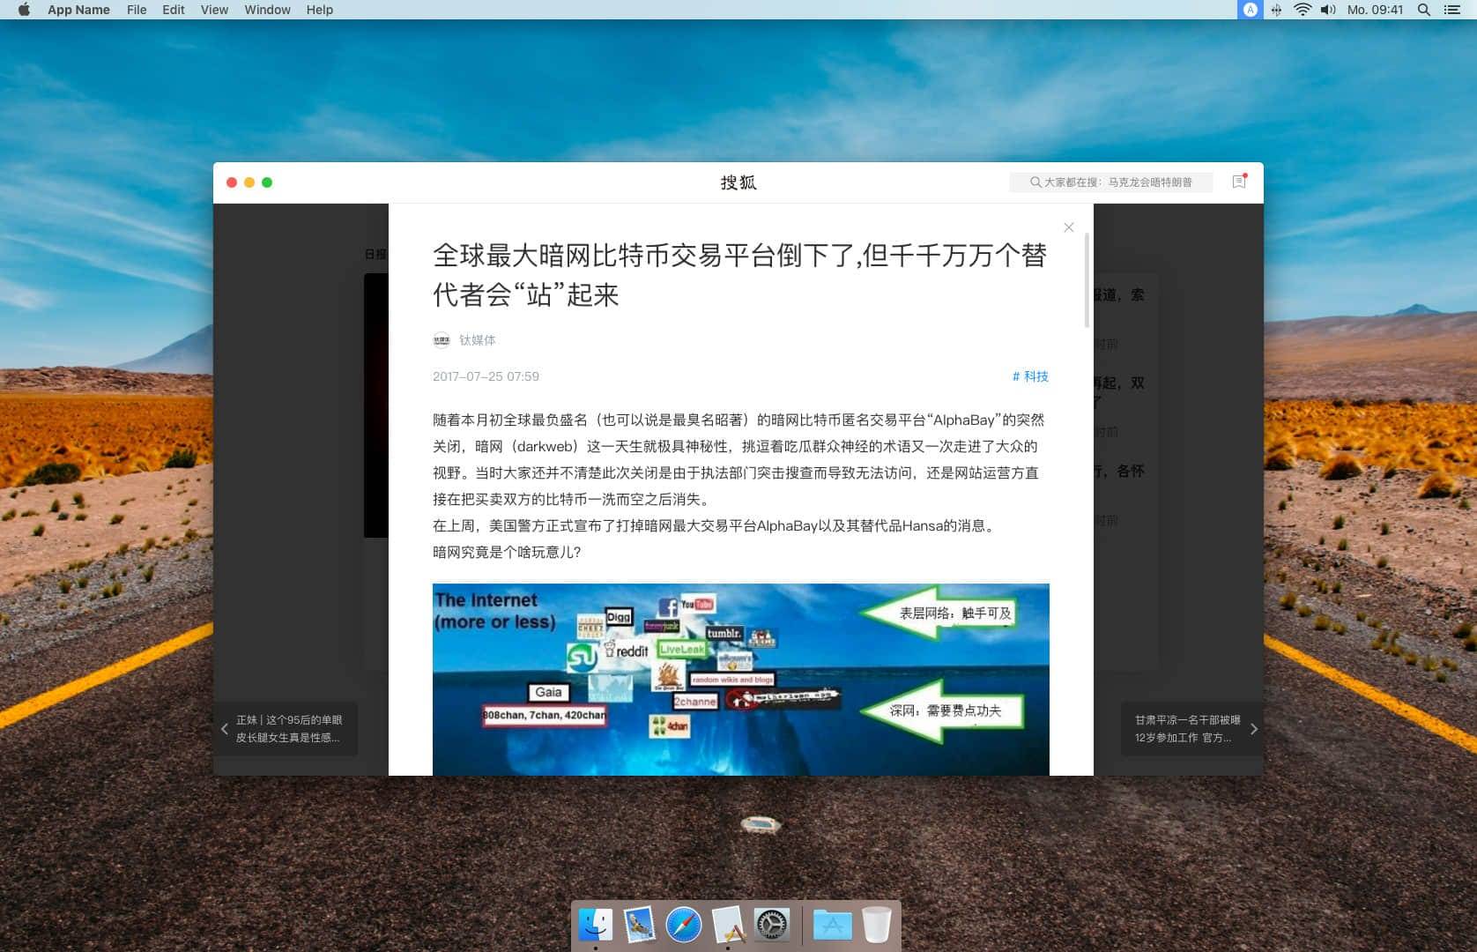
Task: Minimize the Sohu window with yellow button
Action: tap(249, 182)
